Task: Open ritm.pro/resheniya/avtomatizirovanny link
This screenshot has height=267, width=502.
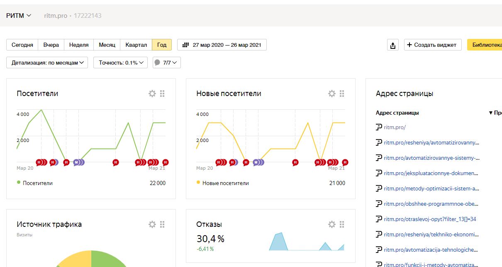Action: [x=431, y=143]
